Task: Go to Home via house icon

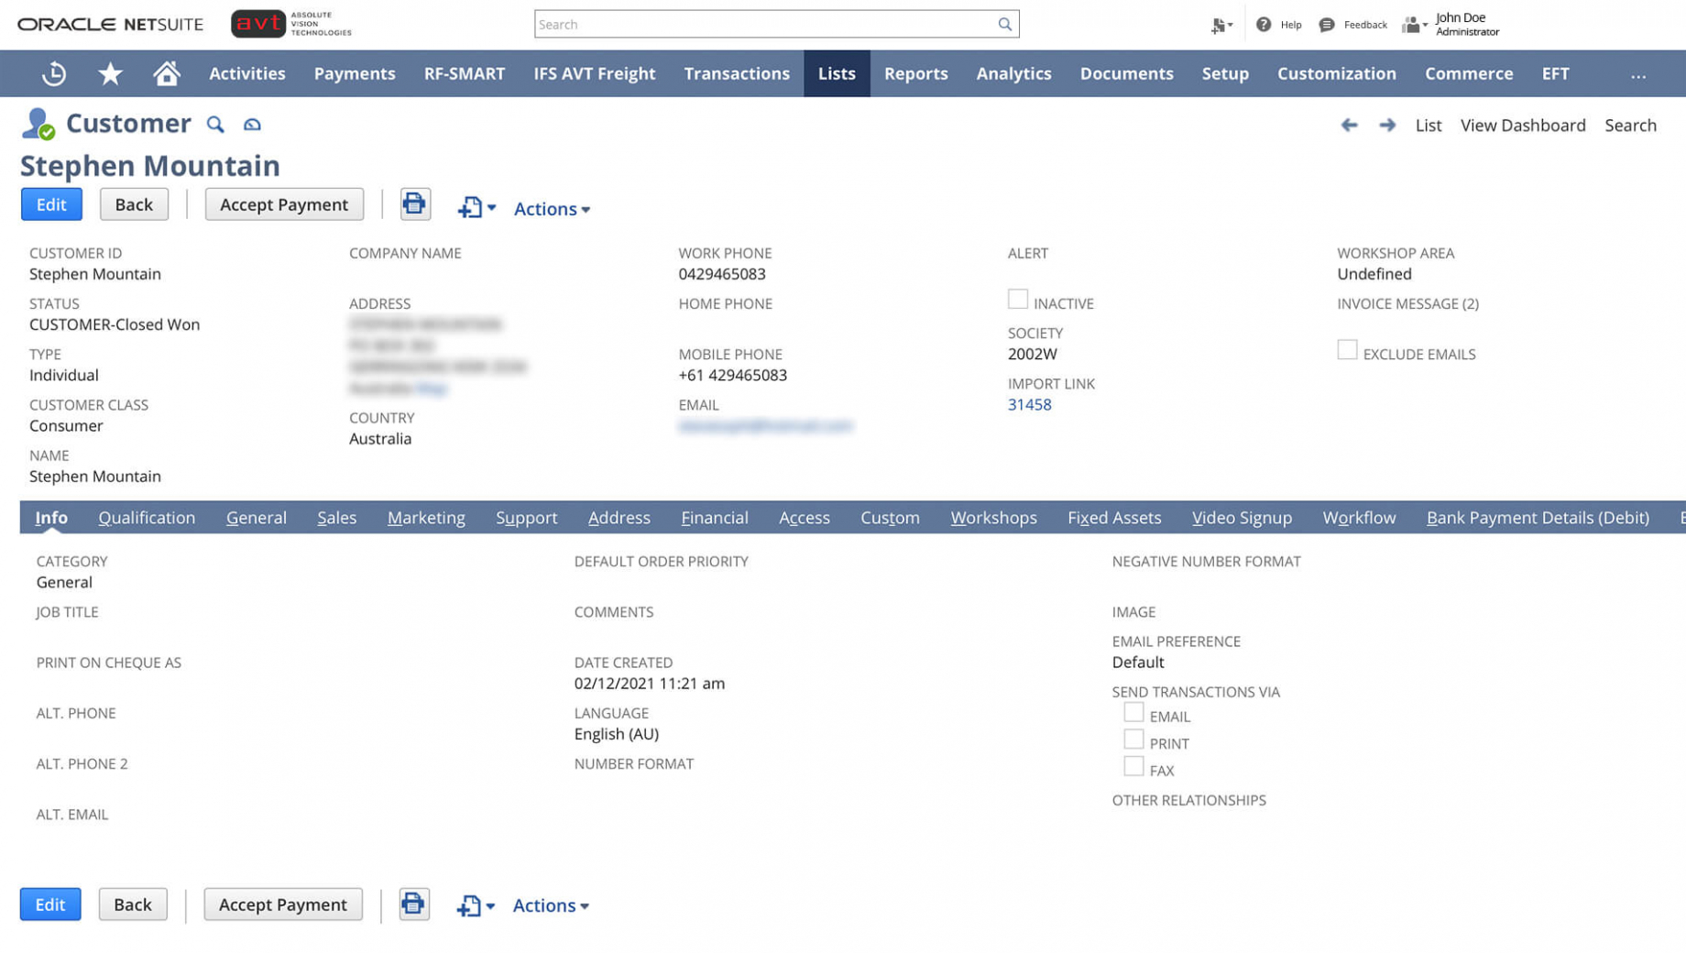Action: point(166,73)
